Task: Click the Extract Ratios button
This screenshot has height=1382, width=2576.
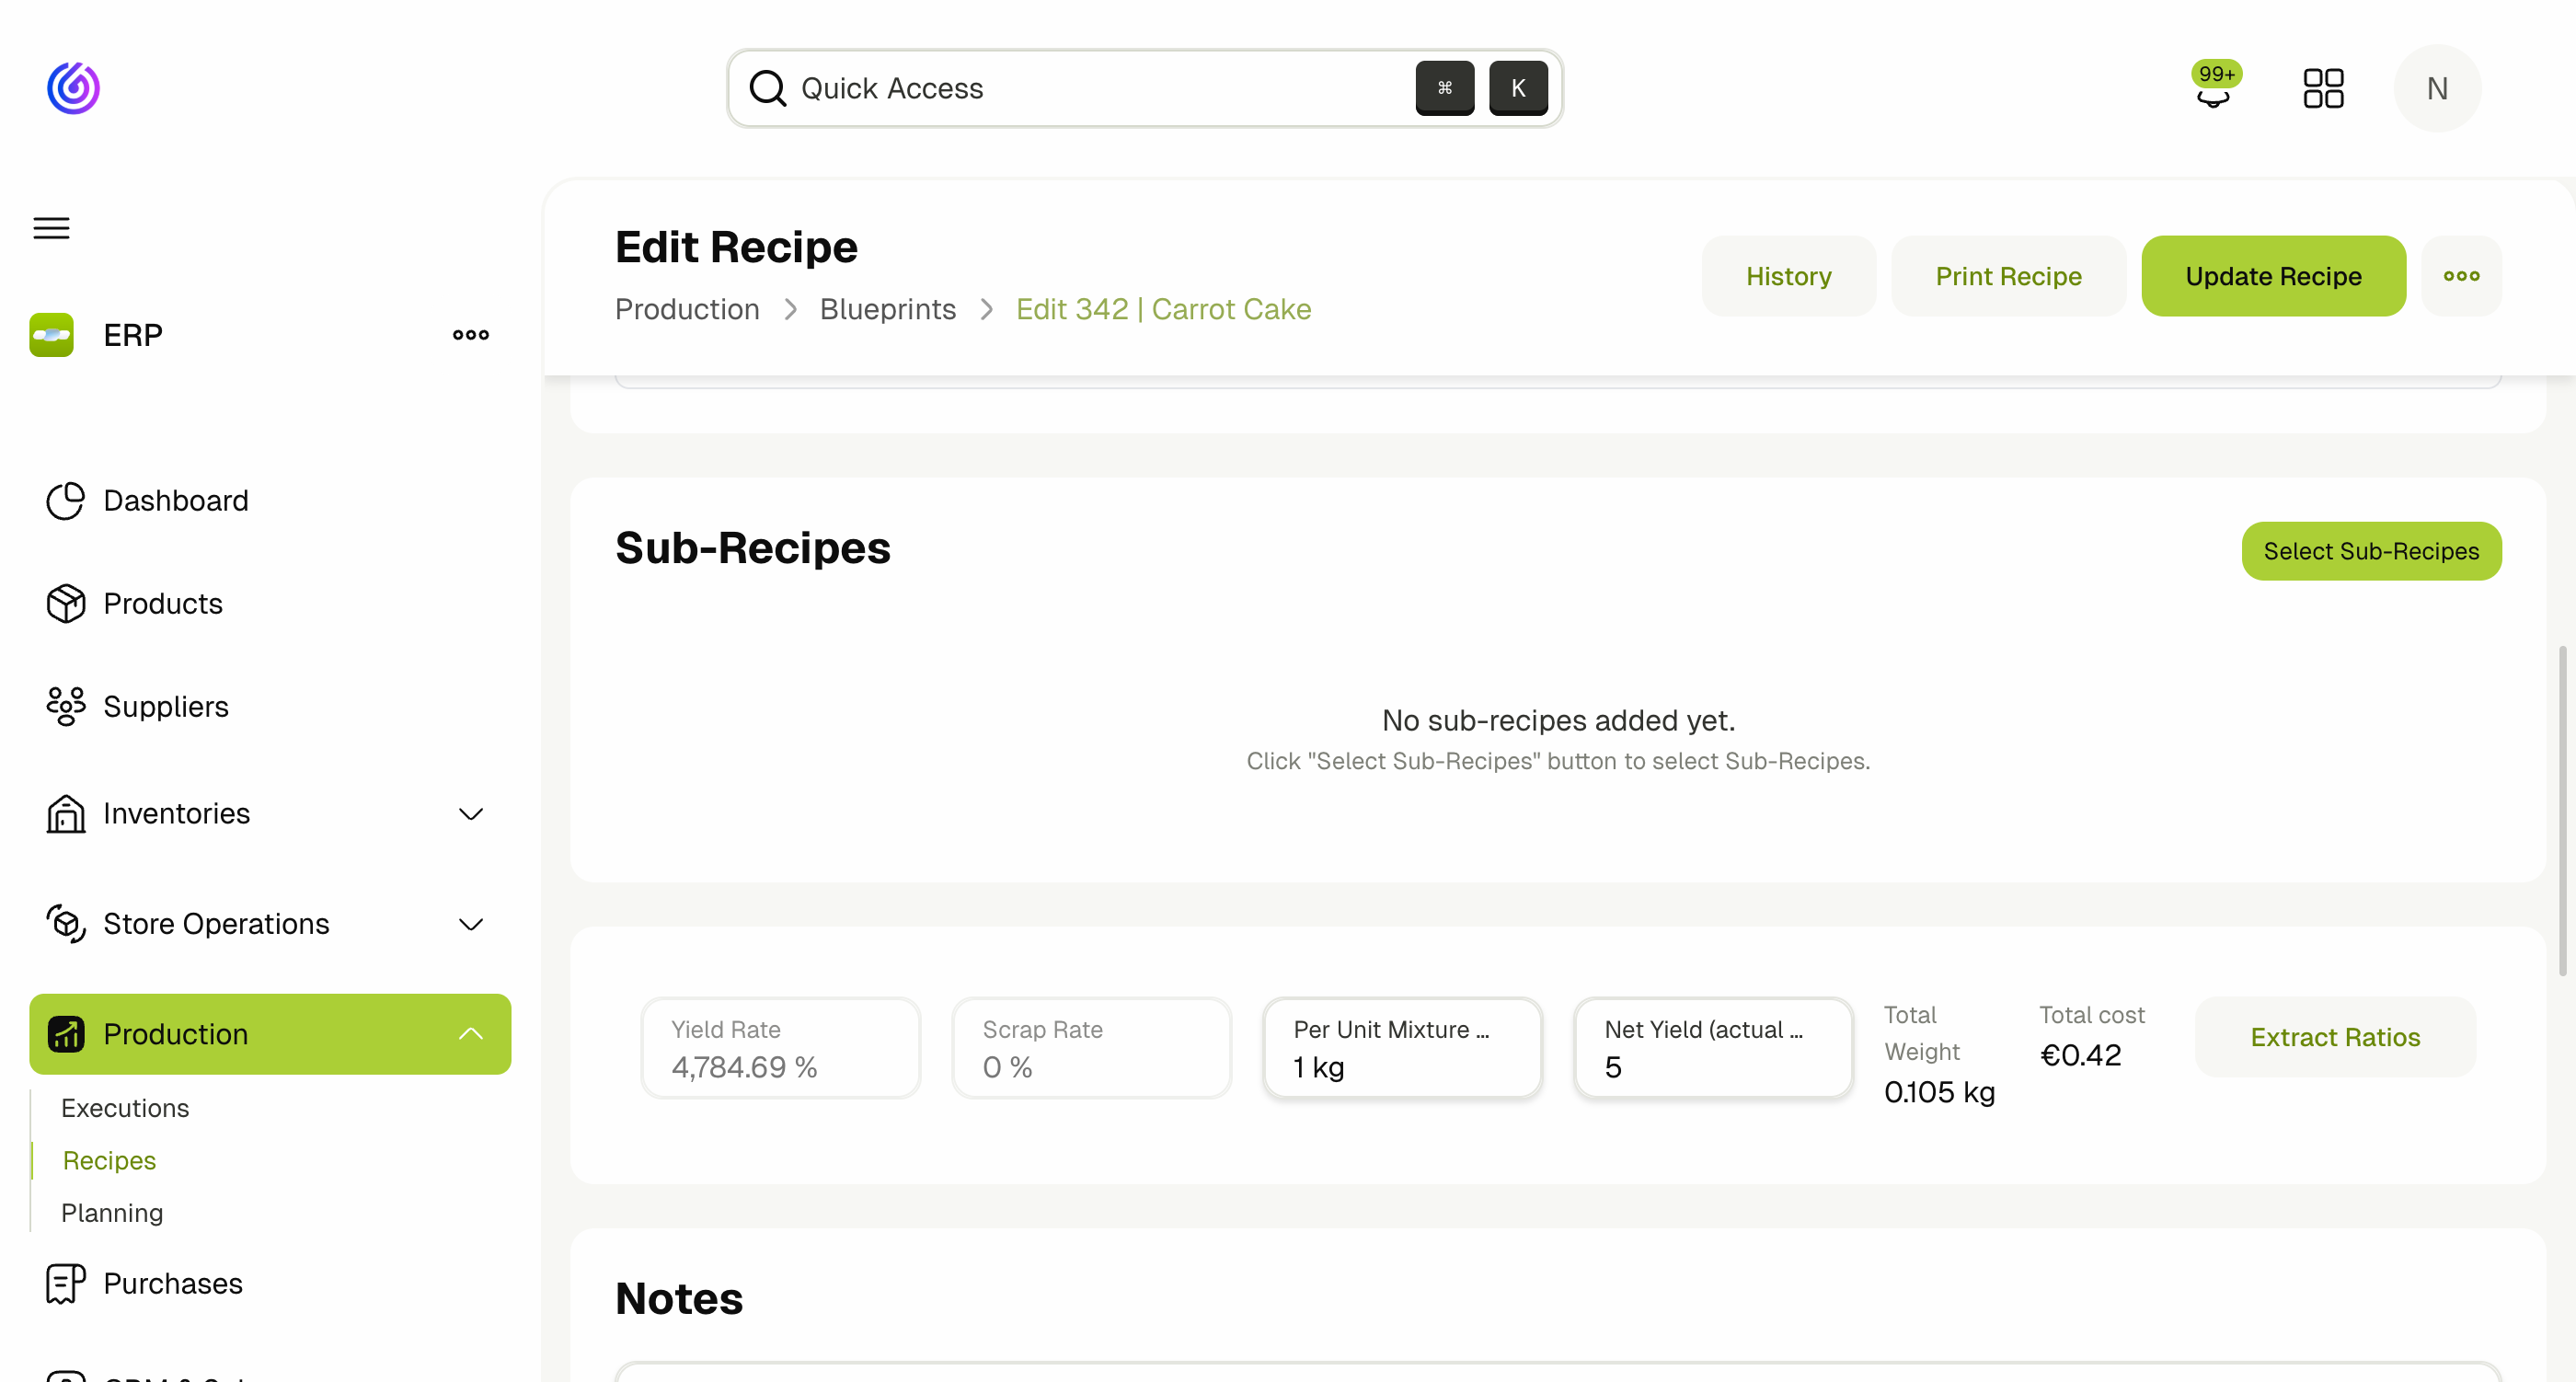Action: click(2335, 1037)
